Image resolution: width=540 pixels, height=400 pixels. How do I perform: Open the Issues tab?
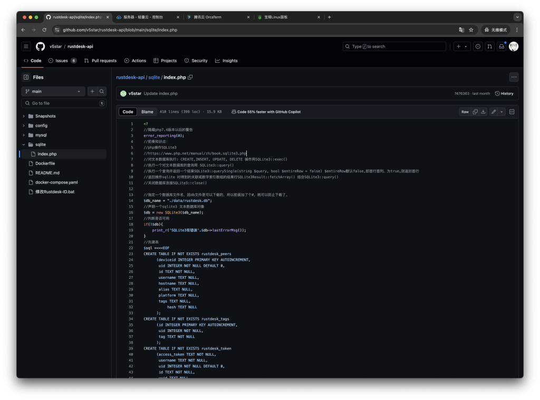(62, 61)
